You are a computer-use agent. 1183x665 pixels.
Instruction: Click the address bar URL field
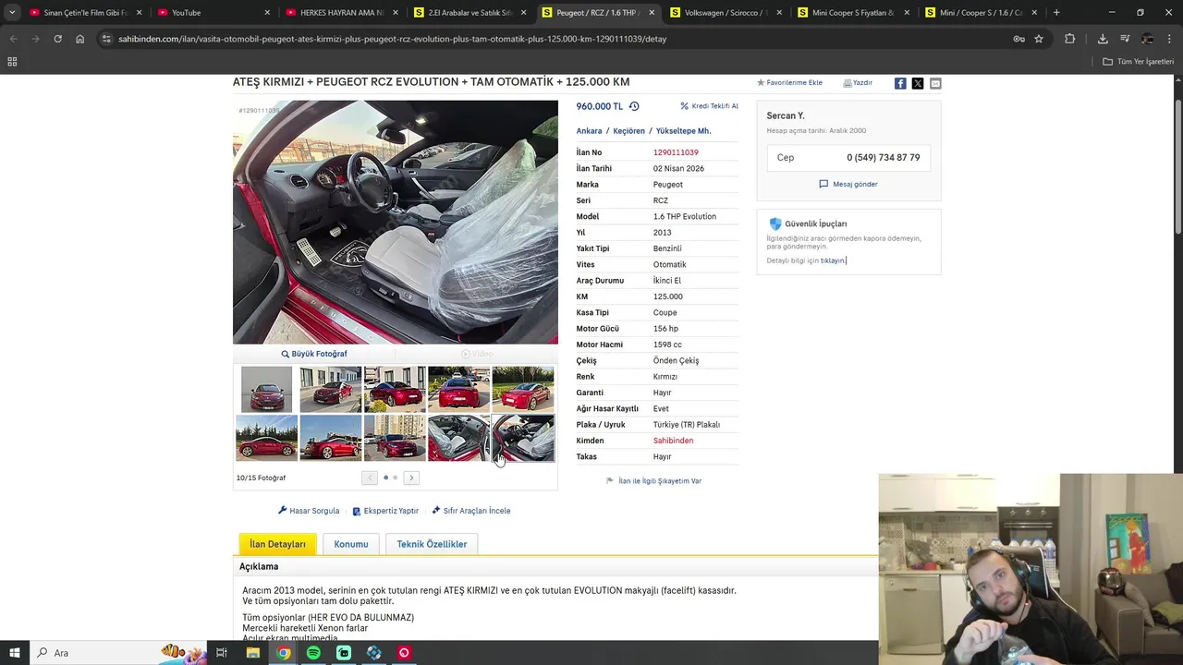pos(555,39)
